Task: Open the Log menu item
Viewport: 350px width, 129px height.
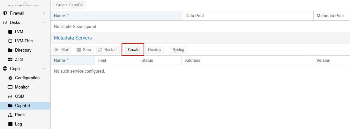Action: 19,124
